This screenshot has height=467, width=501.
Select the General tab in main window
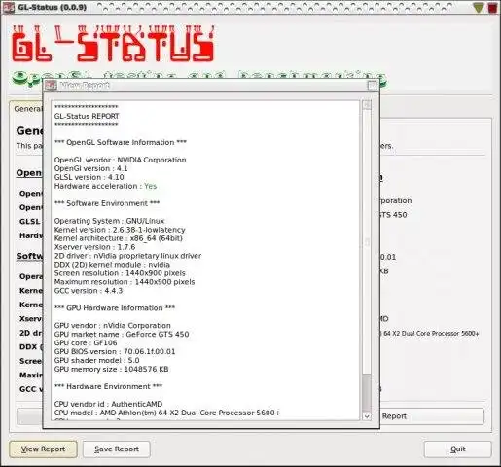point(26,109)
